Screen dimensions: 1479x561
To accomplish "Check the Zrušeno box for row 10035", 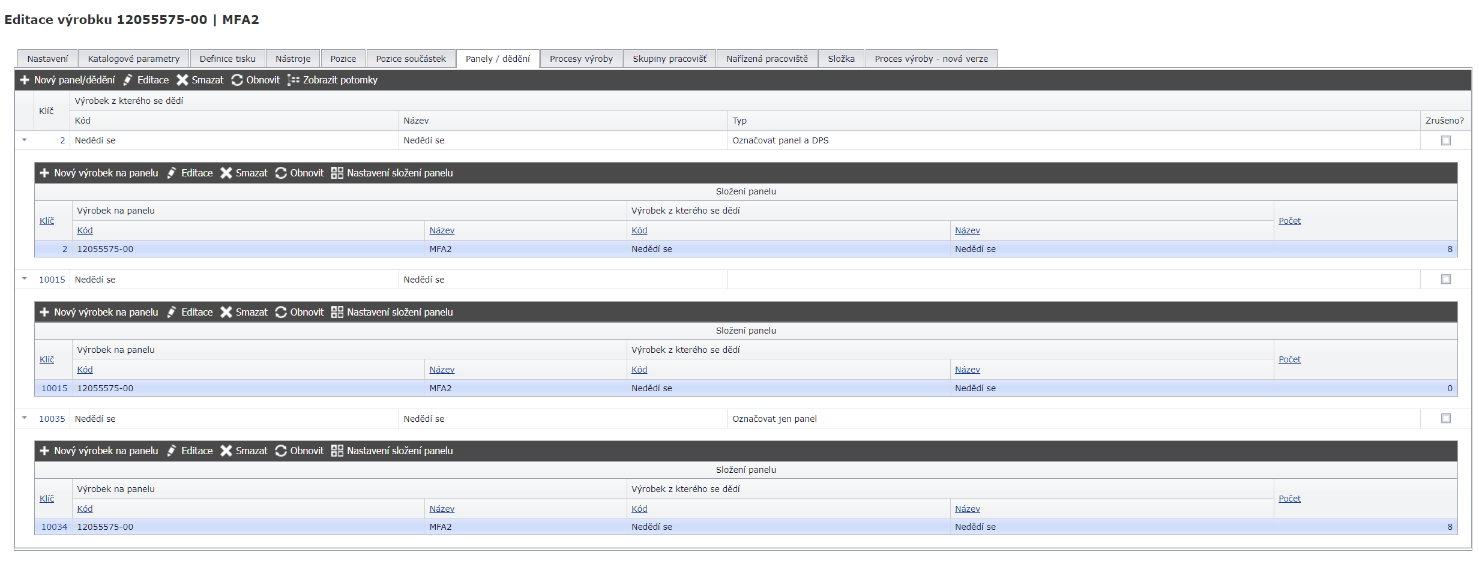I will click(1445, 419).
